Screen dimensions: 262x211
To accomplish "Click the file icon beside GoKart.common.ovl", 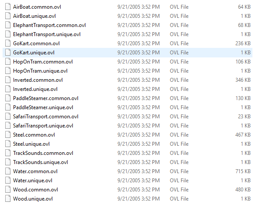I will (8, 44).
